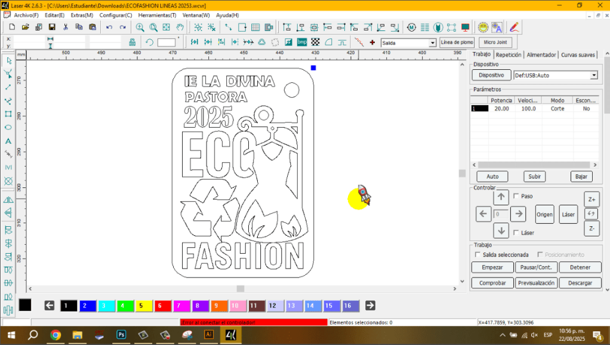Viewport: 610px width, 345px height.
Task: Enable the Paso checkbox
Action: (x=516, y=196)
